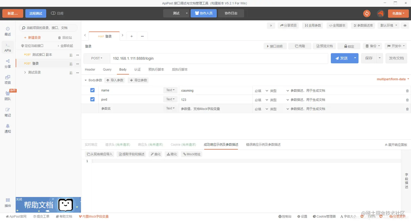Open the 最近 recent sidebar icon
411x222 pixels.
[8, 31]
